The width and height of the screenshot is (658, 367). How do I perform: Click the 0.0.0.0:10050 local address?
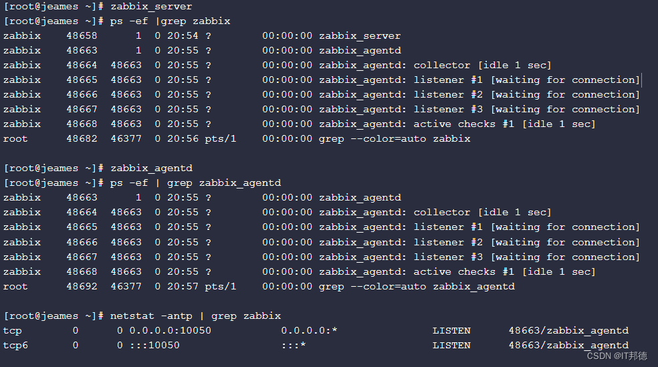click(x=171, y=330)
